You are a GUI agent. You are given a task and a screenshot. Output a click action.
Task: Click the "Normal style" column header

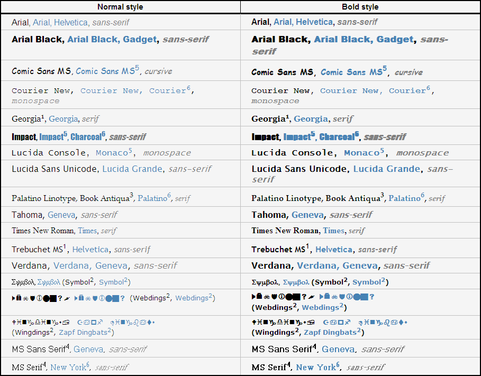(120, 7)
